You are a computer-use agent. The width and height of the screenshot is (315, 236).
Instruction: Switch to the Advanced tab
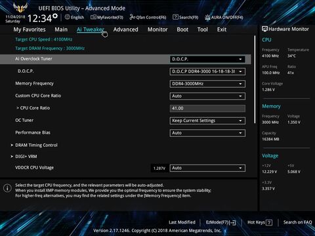click(126, 29)
